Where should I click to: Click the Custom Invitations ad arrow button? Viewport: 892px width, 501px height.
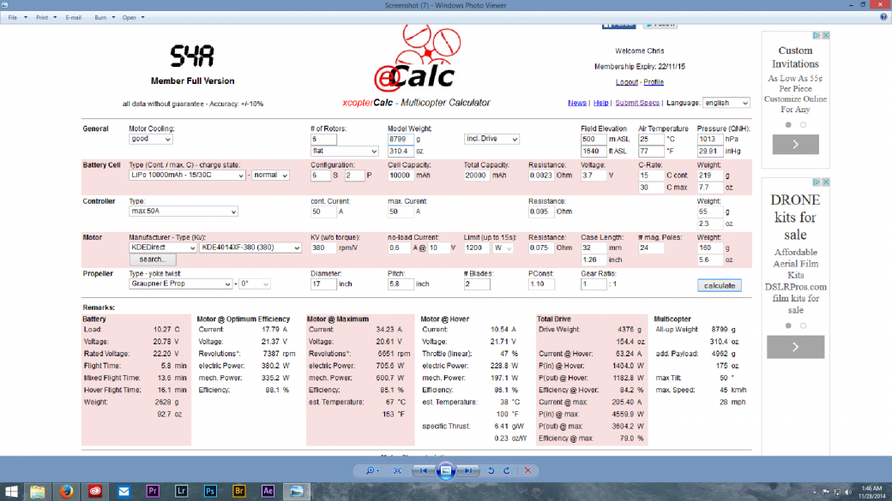795,145
